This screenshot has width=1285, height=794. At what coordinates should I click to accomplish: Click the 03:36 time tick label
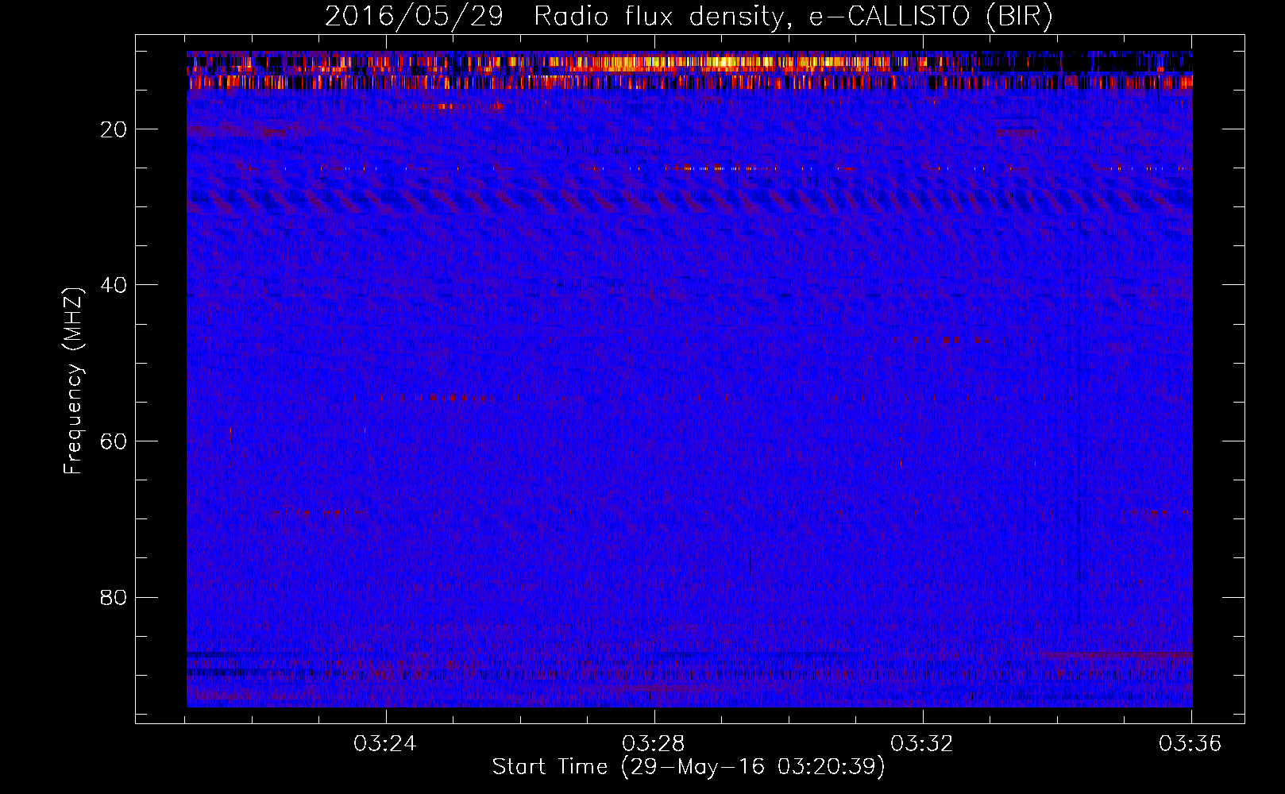coord(1190,744)
